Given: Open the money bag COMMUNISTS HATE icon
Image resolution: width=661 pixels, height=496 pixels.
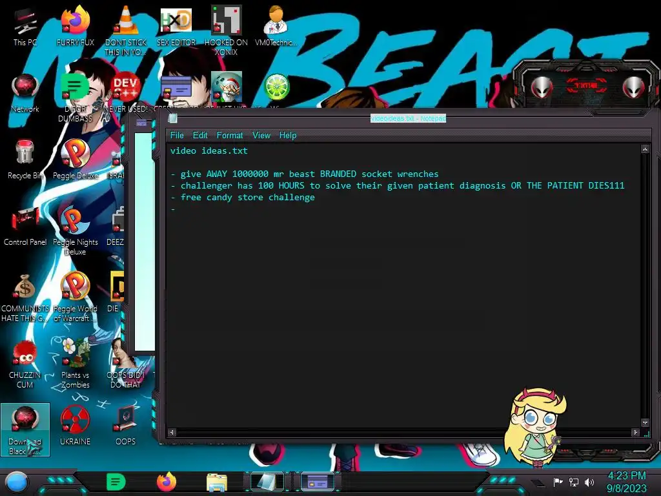Looking at the screenshot, I should [25, 298].
